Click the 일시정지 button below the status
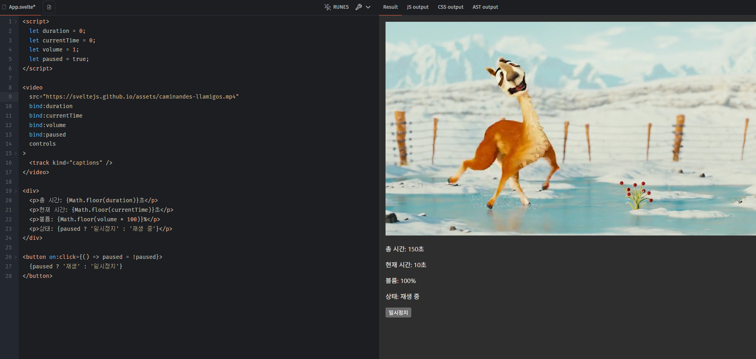The image size is (756, 359). (x=398, y=313)
